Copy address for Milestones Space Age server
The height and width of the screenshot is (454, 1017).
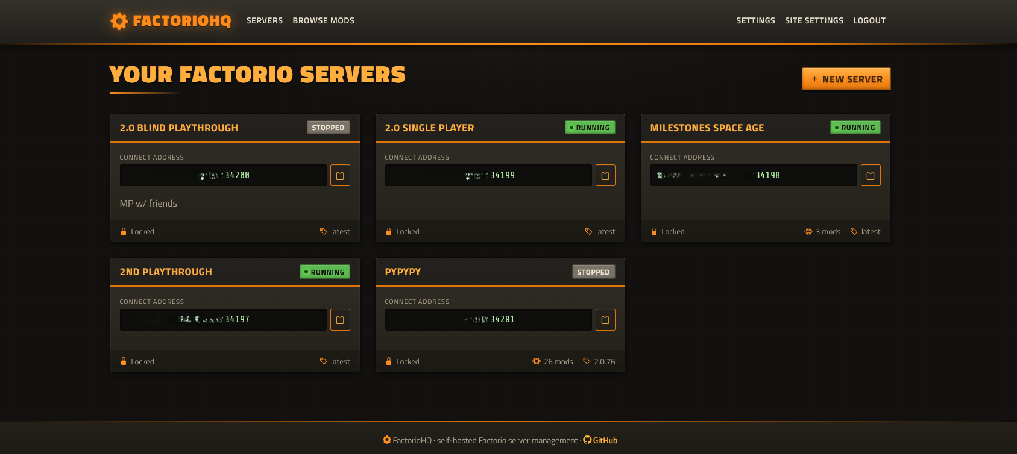pyautogui.click(x=871, y=175)
